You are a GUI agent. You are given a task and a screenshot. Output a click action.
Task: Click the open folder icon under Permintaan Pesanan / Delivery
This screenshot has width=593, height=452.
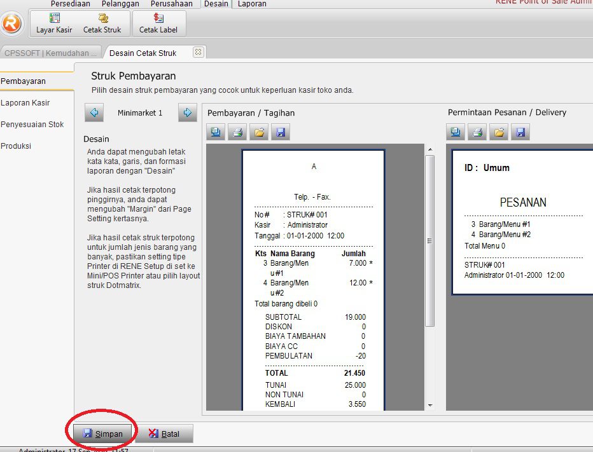coord(499,132)
